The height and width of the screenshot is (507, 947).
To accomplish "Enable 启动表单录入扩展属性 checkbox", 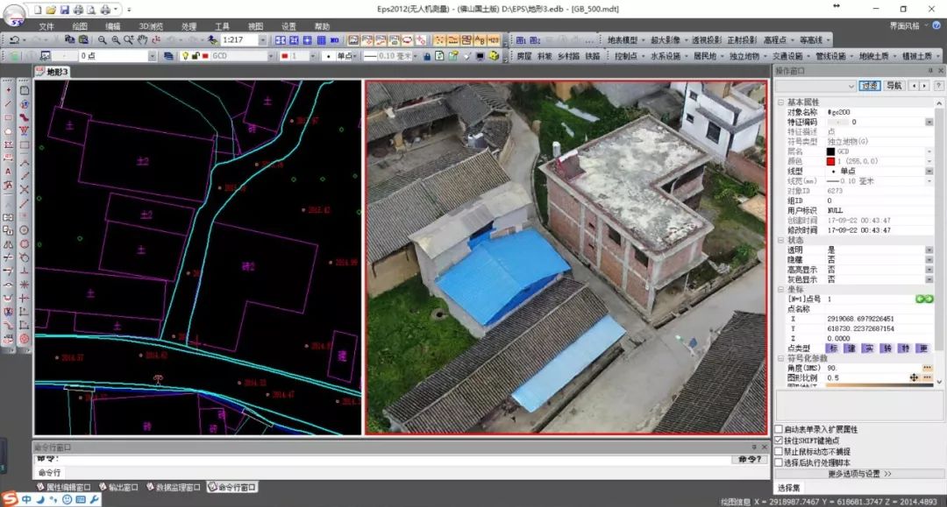I will point(779,430).
